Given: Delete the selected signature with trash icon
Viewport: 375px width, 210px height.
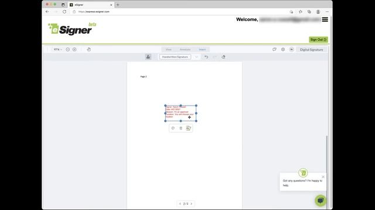Looking at the screenshot, I should click(x=181, y=128).
